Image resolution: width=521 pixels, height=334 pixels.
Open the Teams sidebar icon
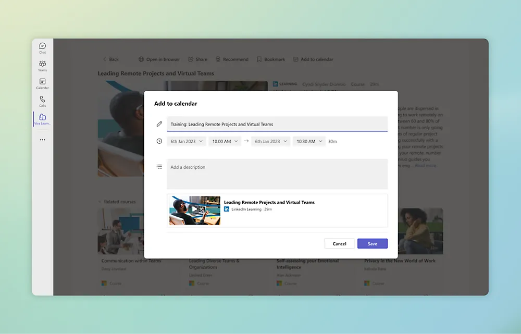tap(42, 65)
